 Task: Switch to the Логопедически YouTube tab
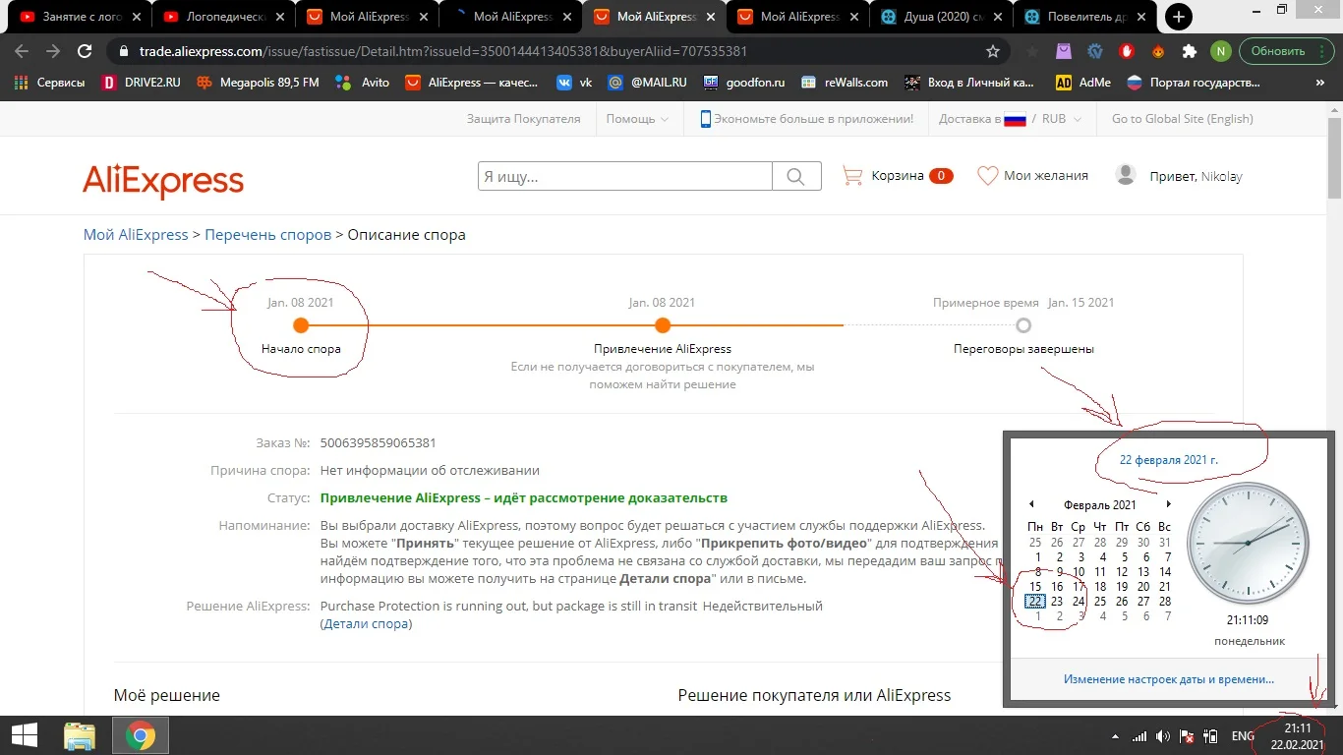224,17
